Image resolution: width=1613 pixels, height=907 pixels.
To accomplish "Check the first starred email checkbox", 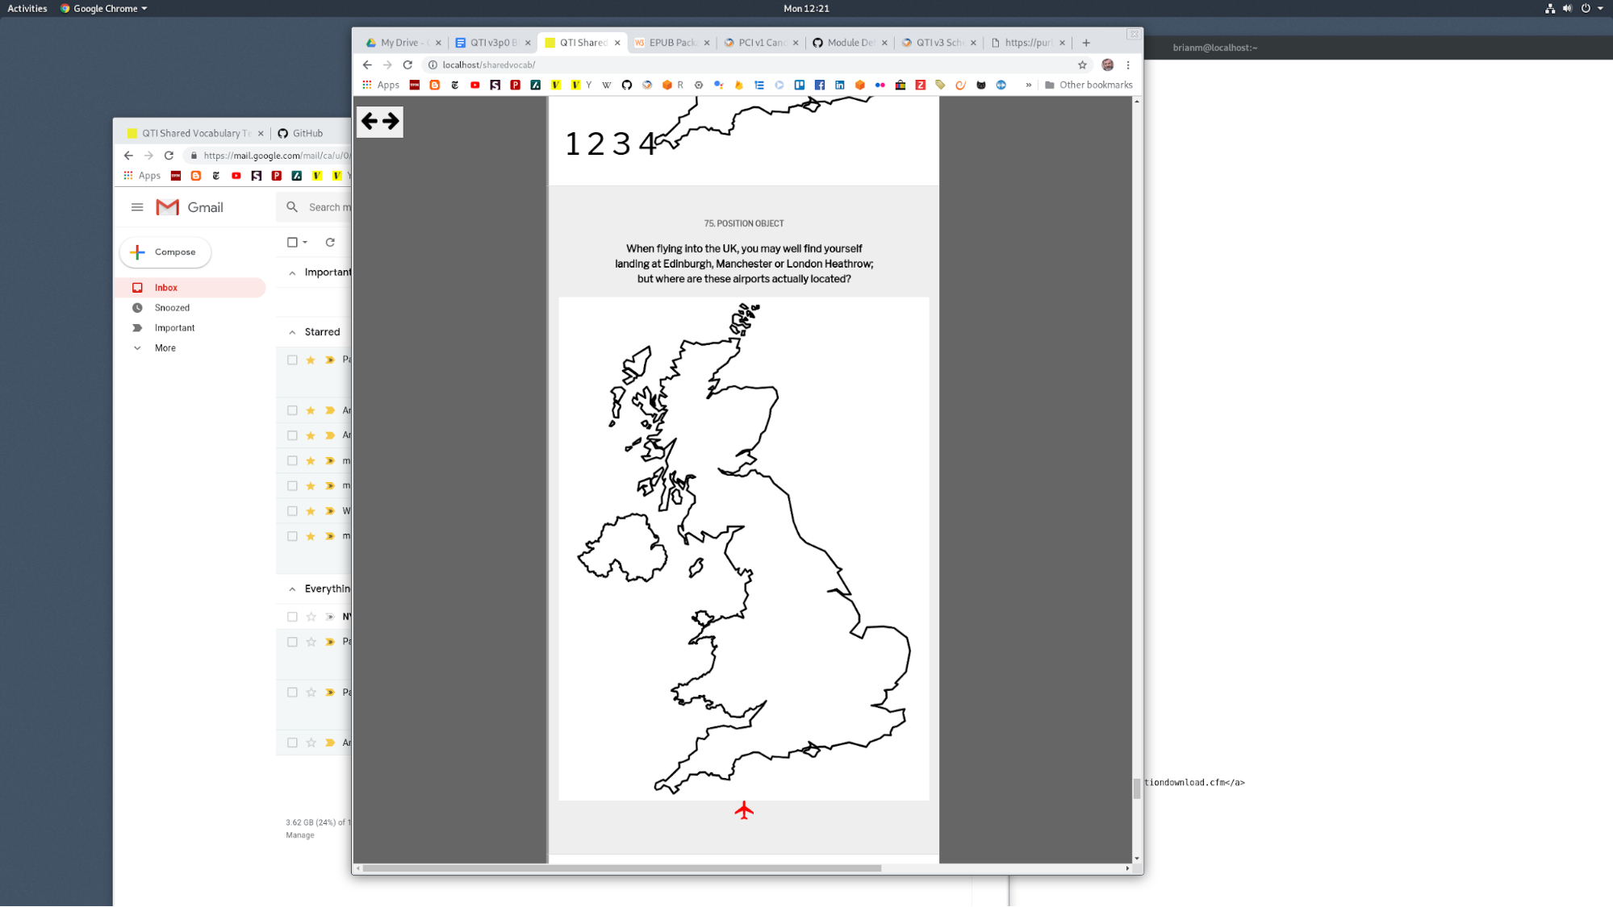I will coord(292,360).
